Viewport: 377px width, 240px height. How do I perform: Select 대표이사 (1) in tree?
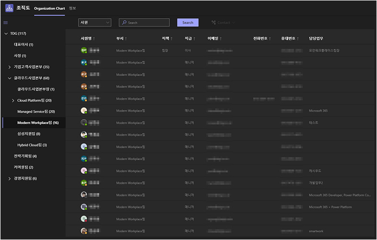tap(23, 44)
